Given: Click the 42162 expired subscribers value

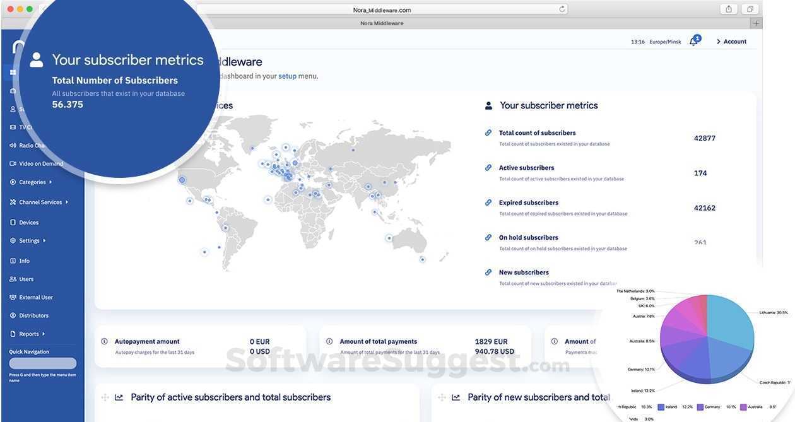Looking at the screenshot, I should [x=705, y=208].
